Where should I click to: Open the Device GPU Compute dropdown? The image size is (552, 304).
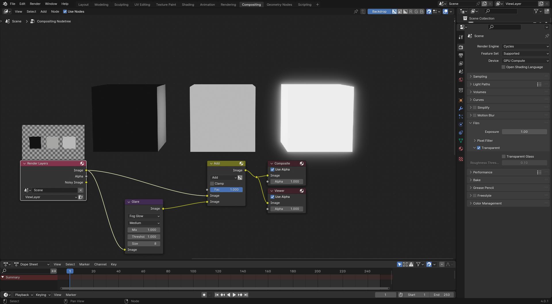526,61
